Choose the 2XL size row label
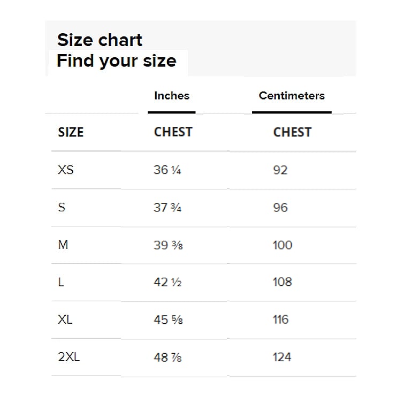 click(69, 357)
